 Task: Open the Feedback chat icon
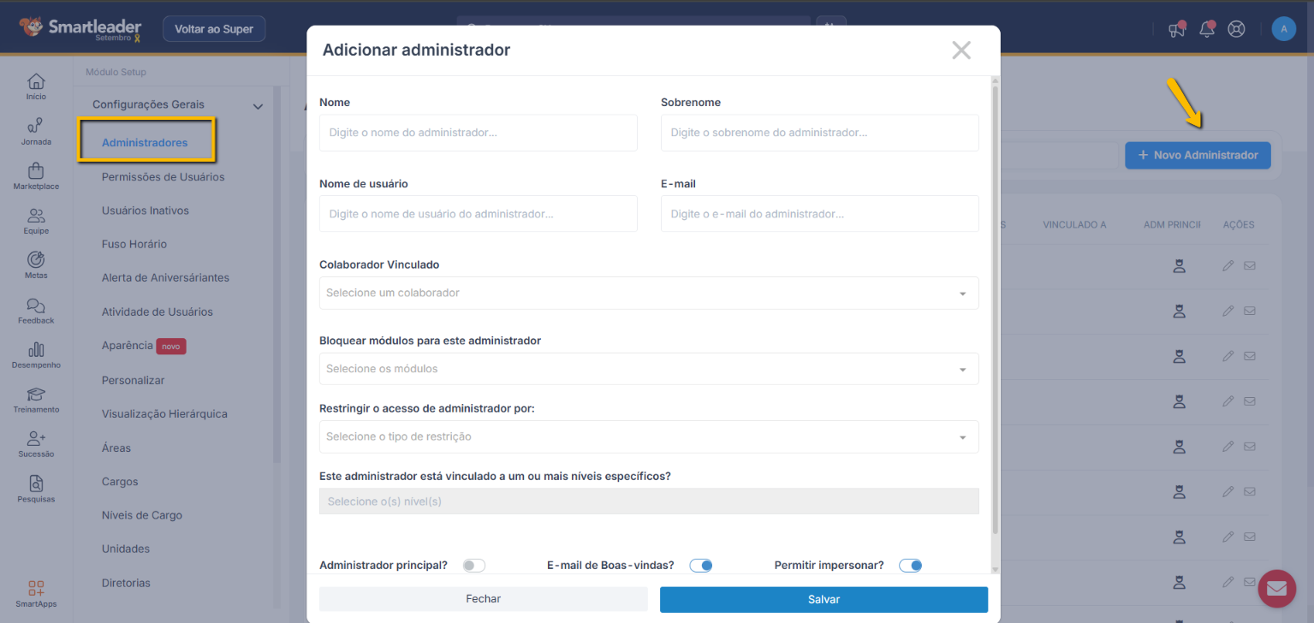pyautogui.click(x=36, y=306)
